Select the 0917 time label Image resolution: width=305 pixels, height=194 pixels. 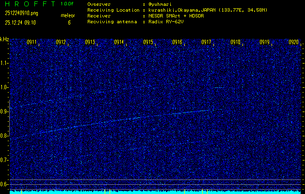click(x=206, y=42)
